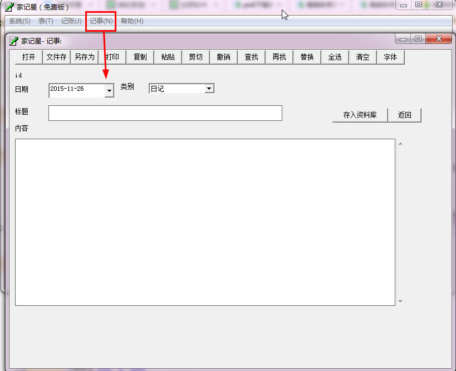Click the 存入资料库 button
Image resolution: width=456 pixels, height=371 pixels.
coord(360,115)
